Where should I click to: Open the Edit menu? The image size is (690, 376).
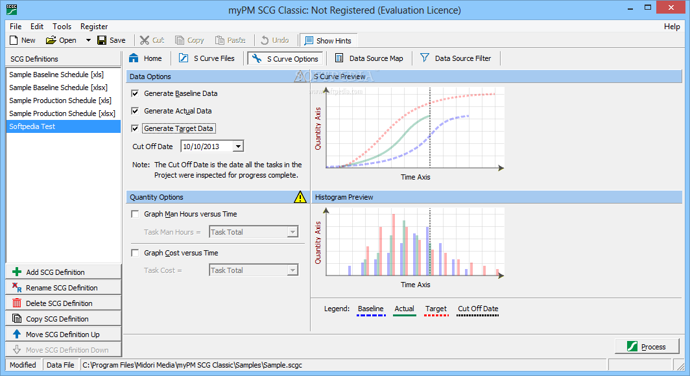(x=37, y=27)
